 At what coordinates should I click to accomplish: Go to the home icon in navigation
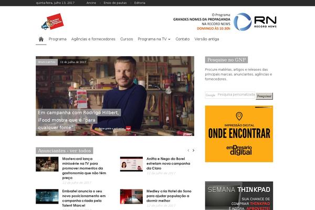(41, 39)
